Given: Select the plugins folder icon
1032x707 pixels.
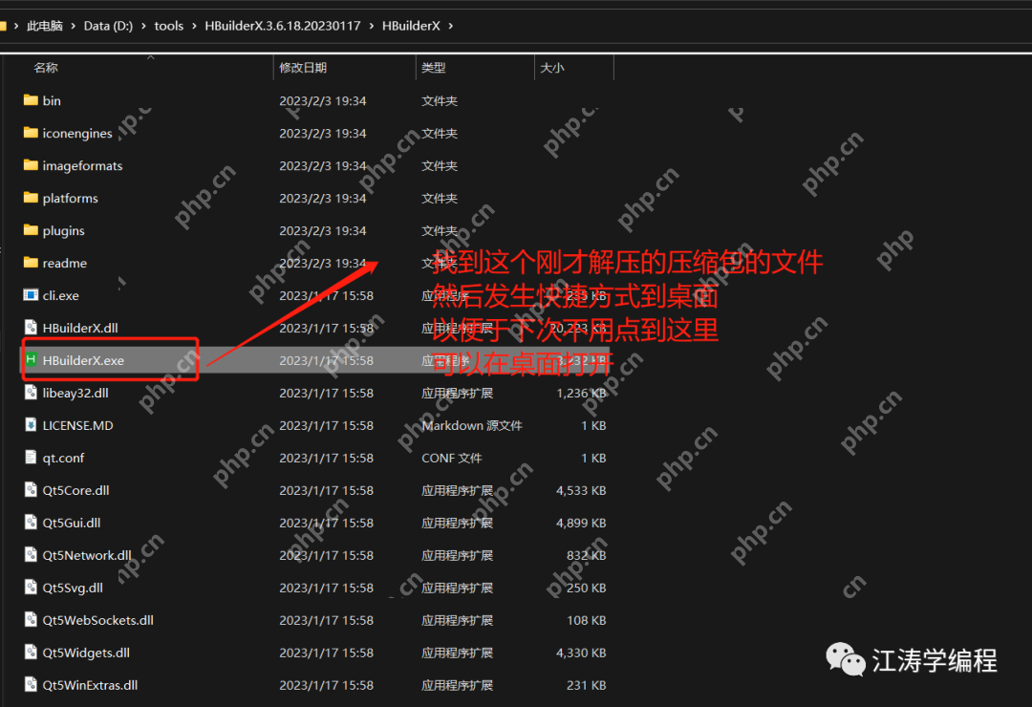Looking at the screenshot, I should (x=31, y=230).
